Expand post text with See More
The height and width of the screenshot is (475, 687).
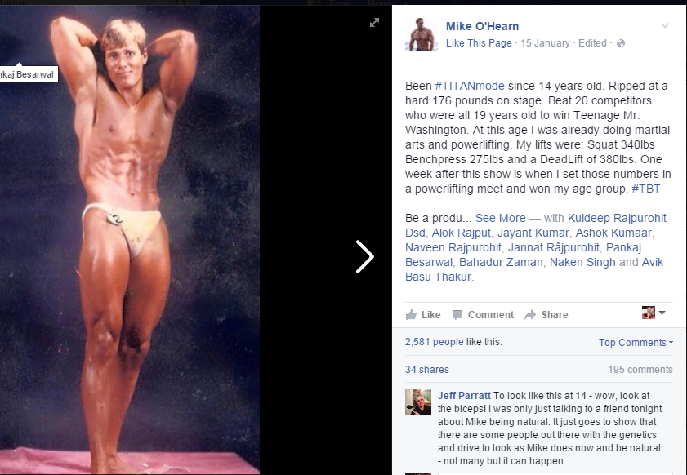click(x=501, y=218)
